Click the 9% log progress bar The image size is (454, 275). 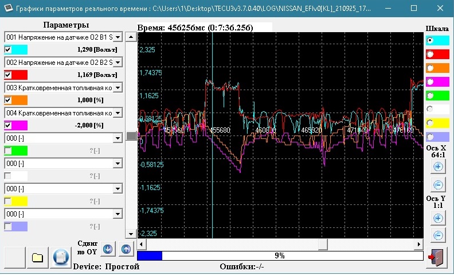click(280, 255)
